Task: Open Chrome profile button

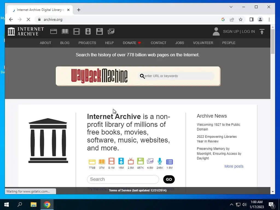Action: (x=260, y=19)
